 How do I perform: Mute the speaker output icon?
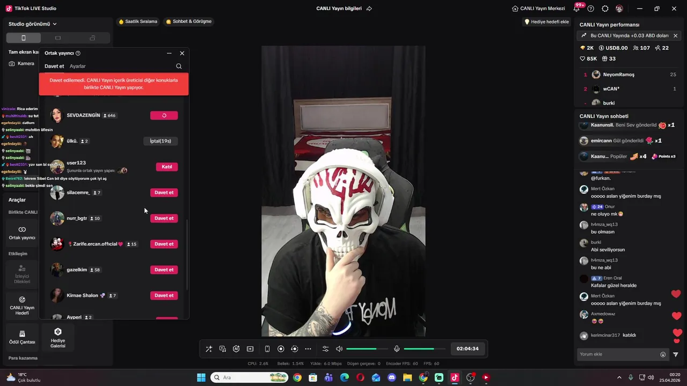[339, 349]
